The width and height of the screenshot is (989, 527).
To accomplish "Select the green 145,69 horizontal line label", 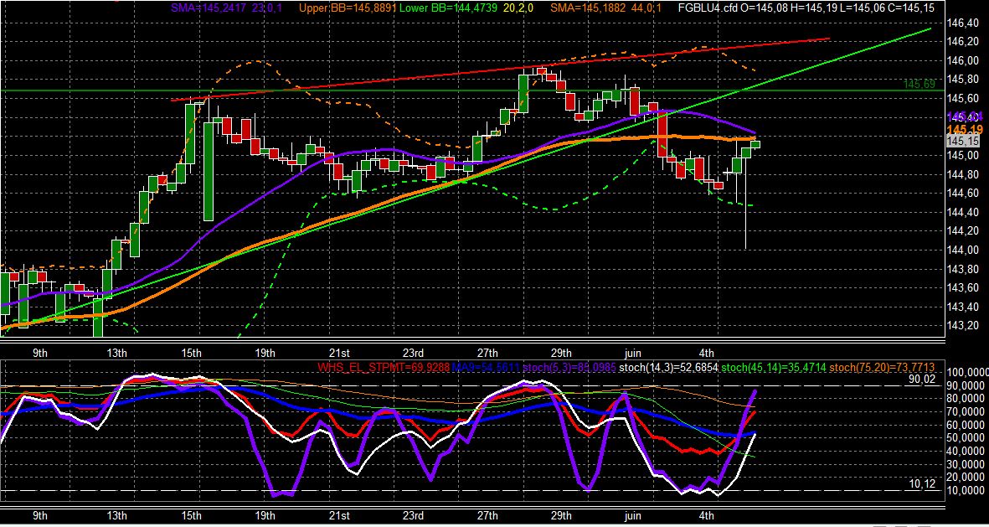I will click(919, 84).
